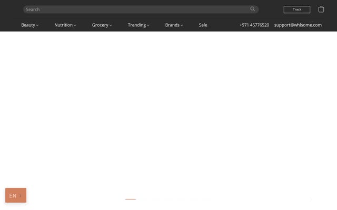Open the shopping bag cart icon
337x210 pixels.
coord(321,9)
